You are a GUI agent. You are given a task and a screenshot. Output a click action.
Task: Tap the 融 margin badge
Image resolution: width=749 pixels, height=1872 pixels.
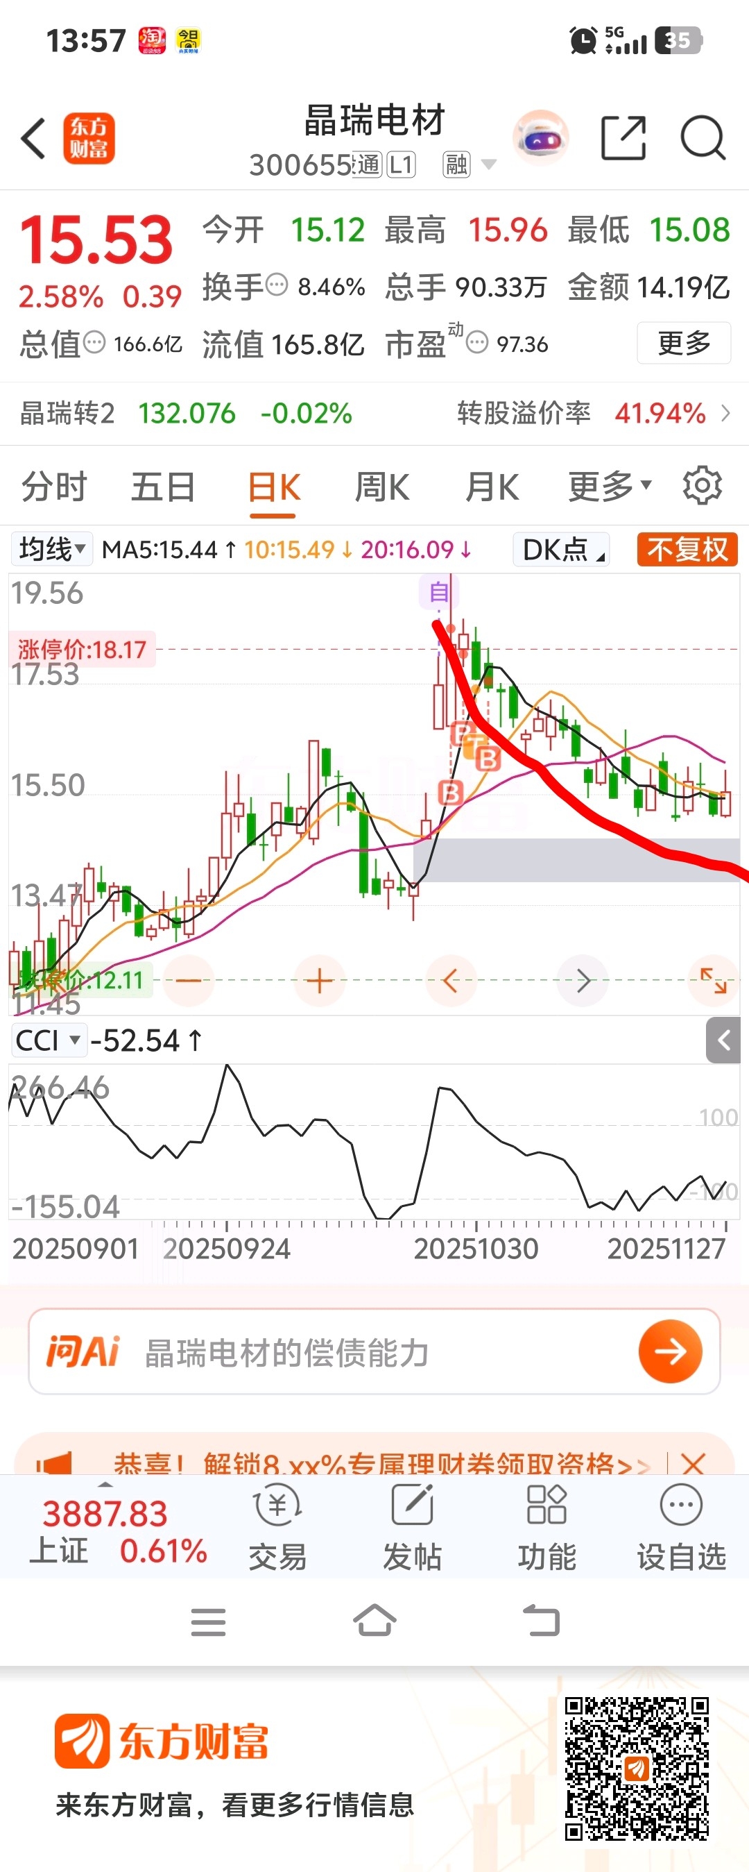[x=456, y=165]
